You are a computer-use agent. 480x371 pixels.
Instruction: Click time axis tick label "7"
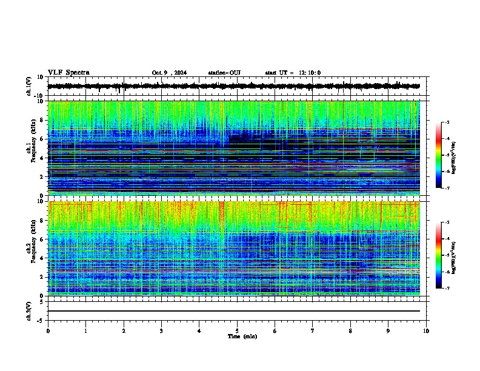[x=313, y=331]
